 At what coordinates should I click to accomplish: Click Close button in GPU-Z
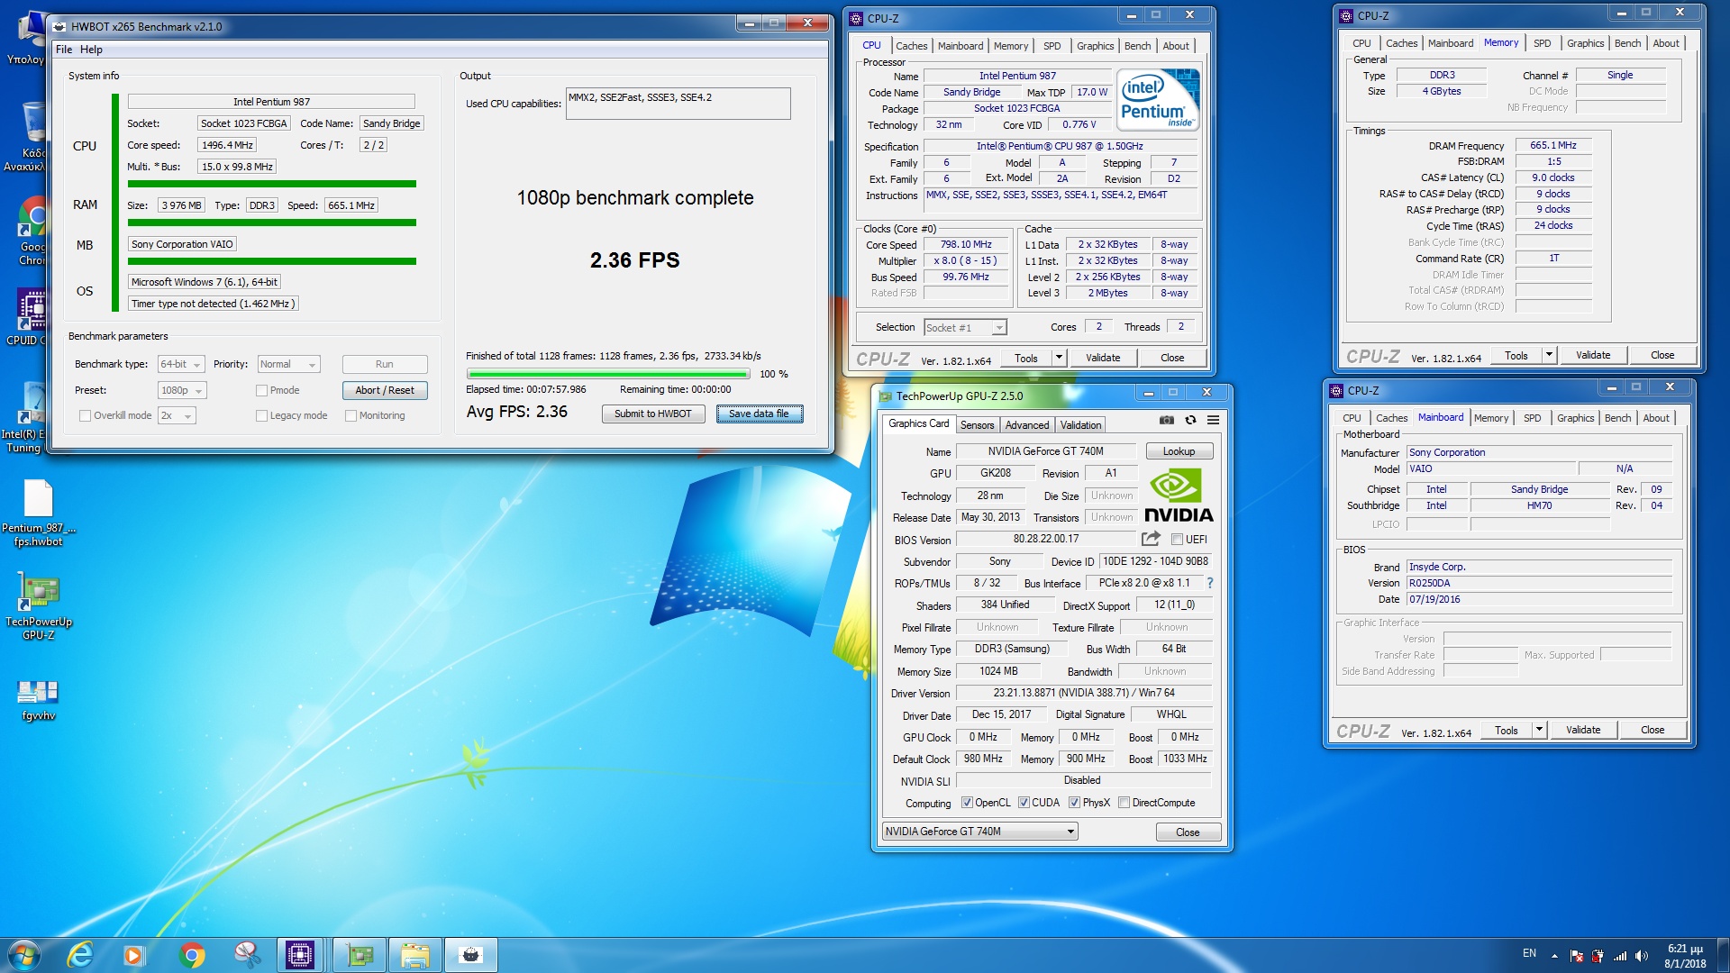(x=1188, y=832)
